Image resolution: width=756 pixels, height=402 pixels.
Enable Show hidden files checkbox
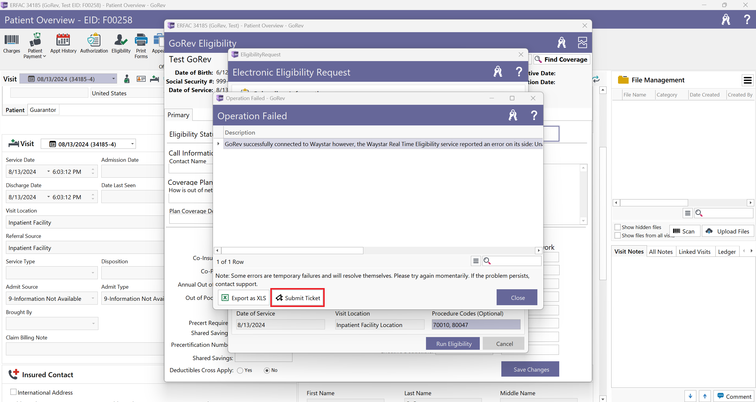point(617,227)
